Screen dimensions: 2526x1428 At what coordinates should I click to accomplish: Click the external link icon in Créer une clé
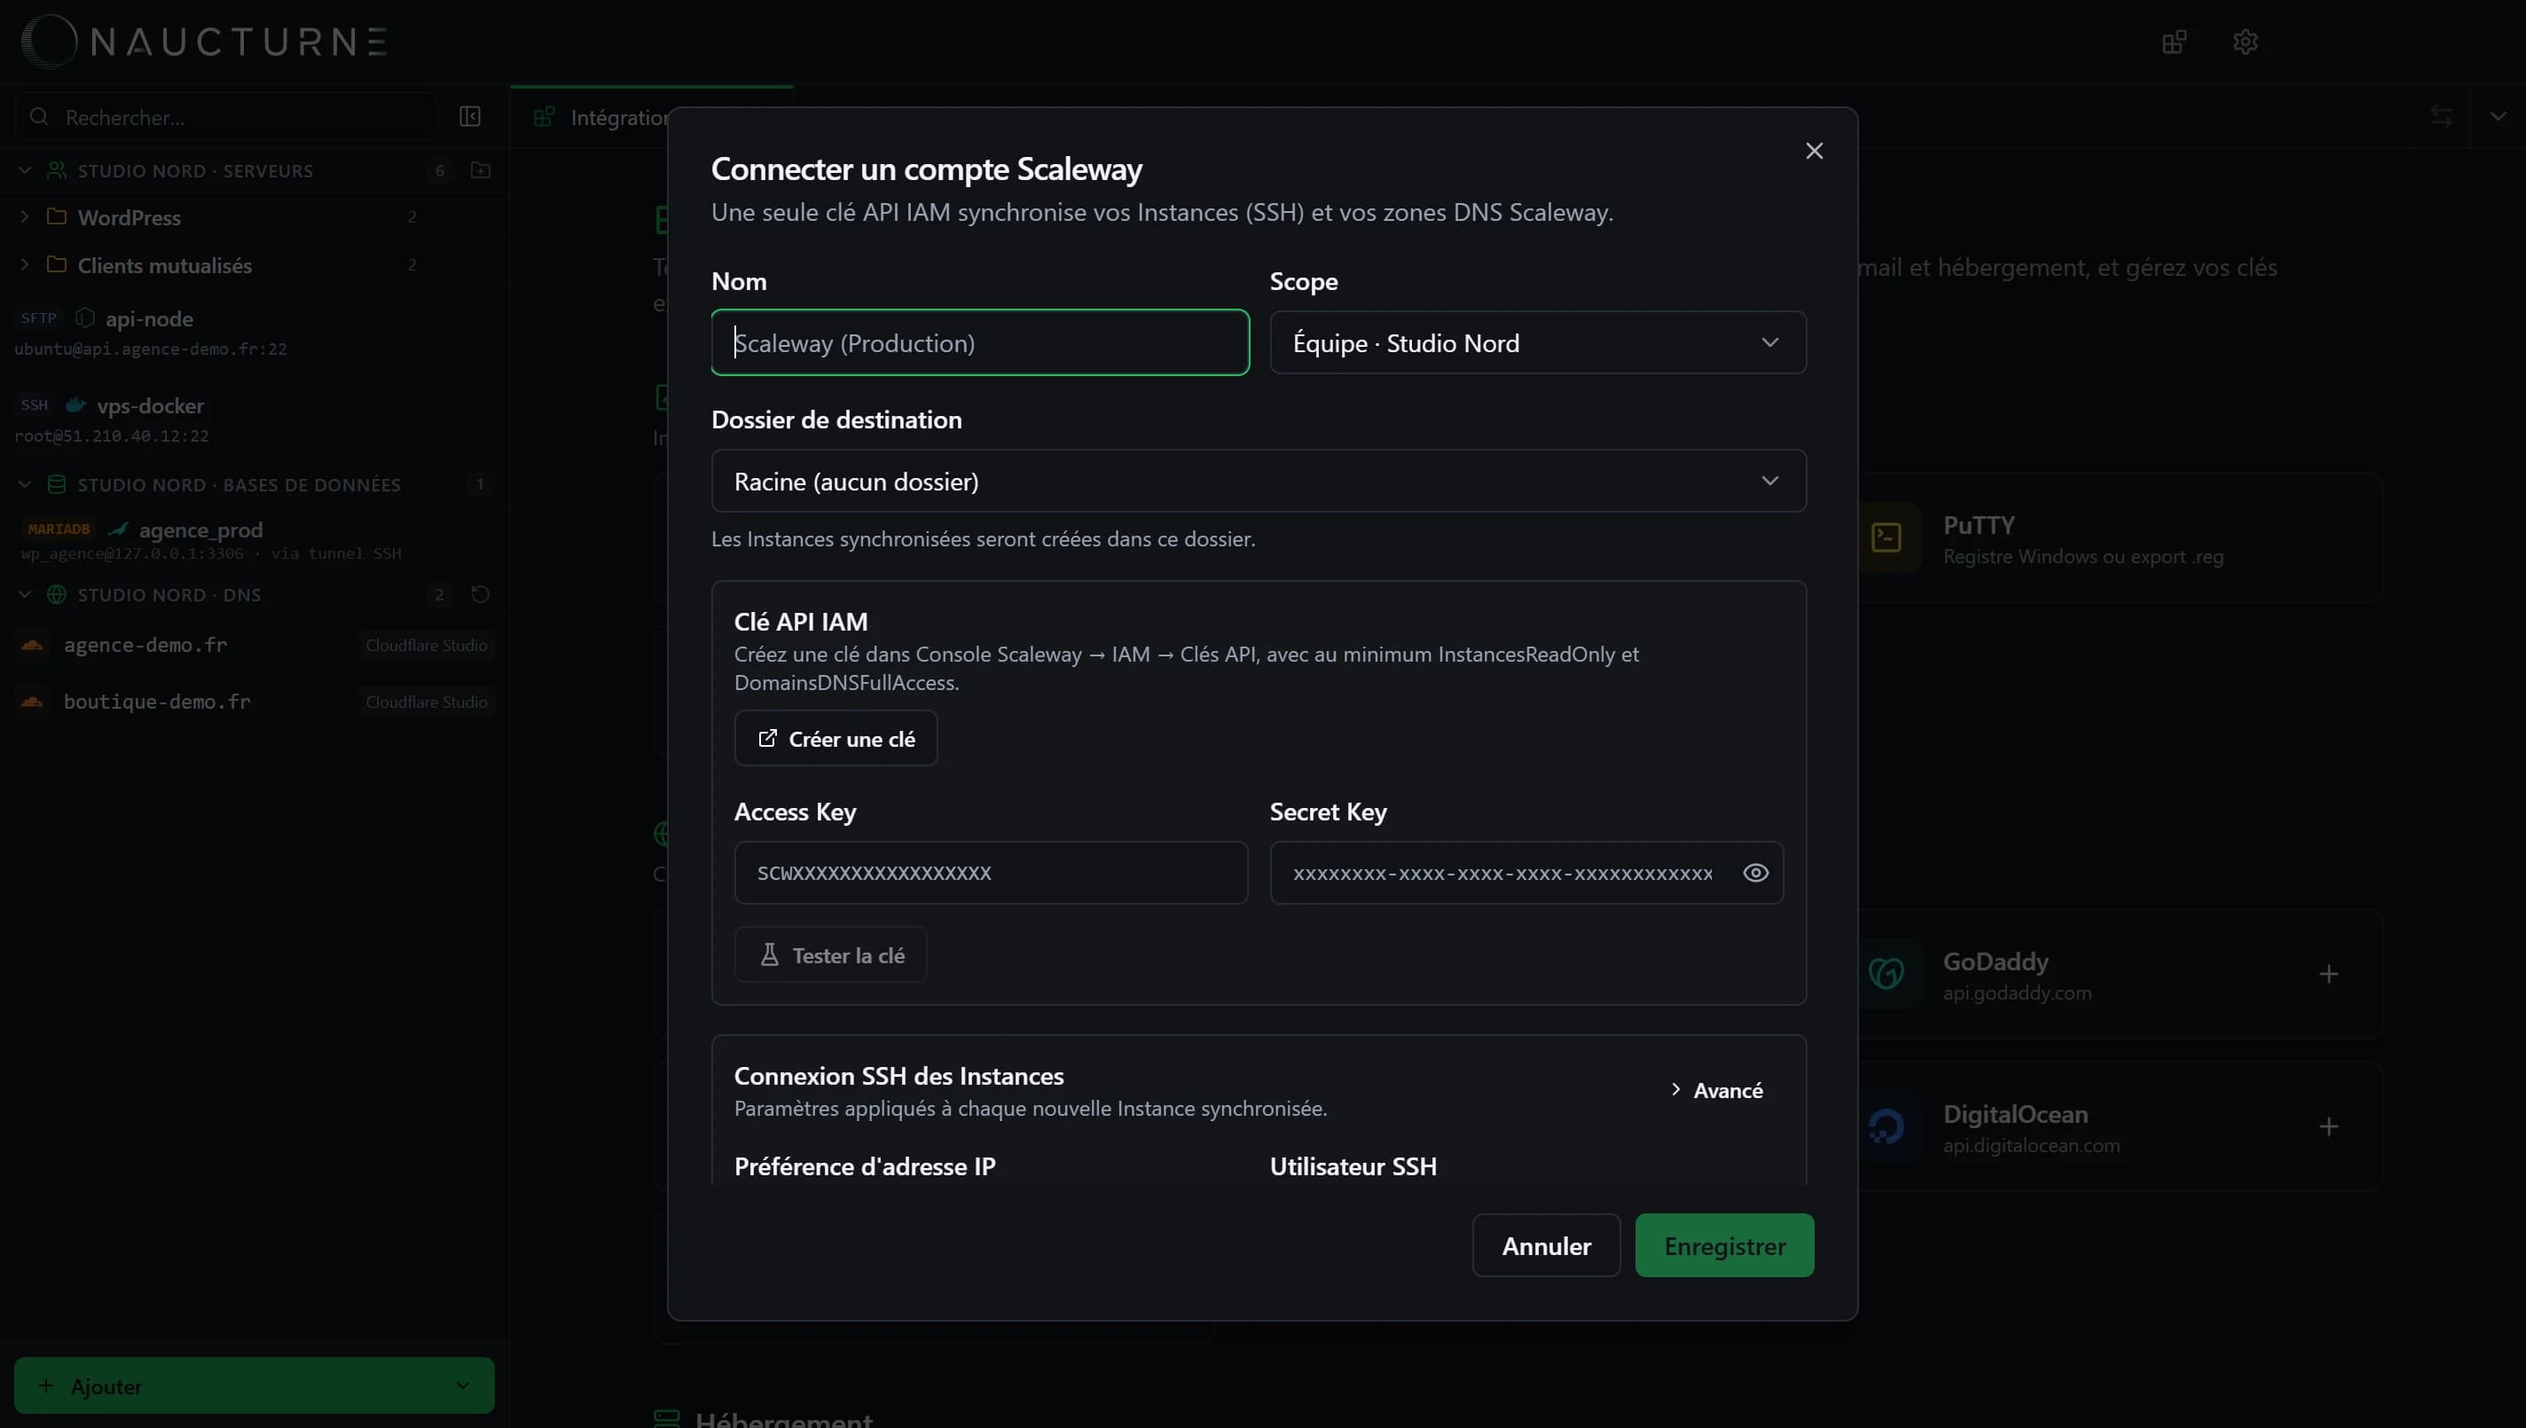coord(767,739)
